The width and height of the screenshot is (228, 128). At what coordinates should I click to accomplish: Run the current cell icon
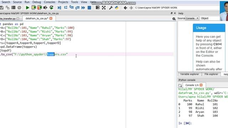pyautogui.click(x=33, y=7)
